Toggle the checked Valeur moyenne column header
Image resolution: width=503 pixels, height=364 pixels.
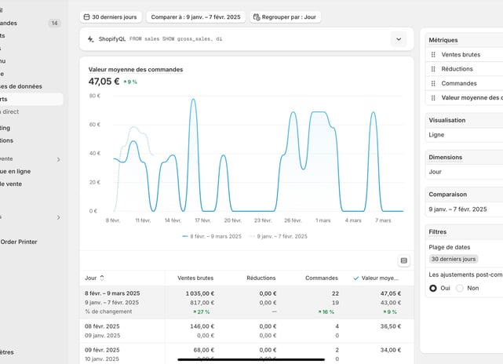pos(376,278)
